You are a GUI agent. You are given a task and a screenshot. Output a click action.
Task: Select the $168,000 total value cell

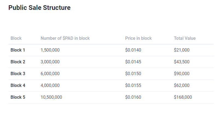(x=183, y=97)
